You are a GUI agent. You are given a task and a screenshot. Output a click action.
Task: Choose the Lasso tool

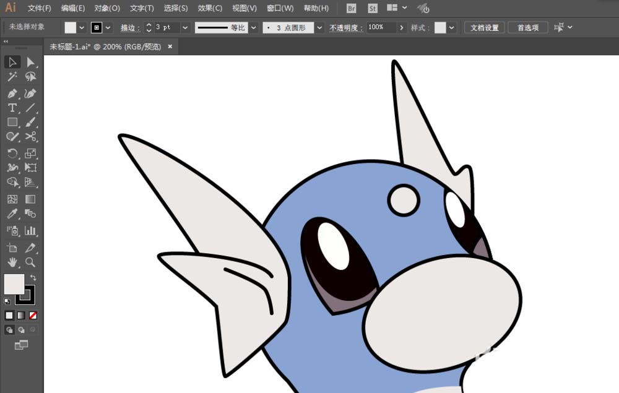[x=30, y=77]
